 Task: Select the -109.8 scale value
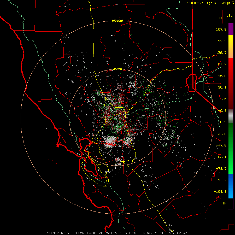220,192
